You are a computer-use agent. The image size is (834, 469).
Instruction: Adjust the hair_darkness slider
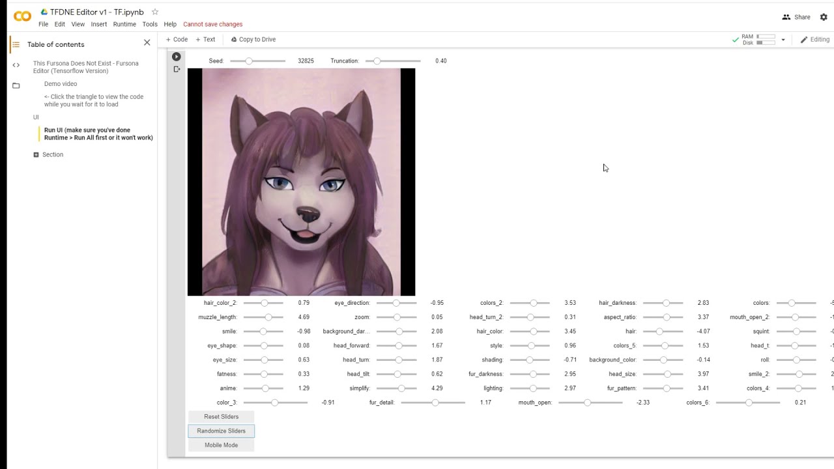coord(663,303)
